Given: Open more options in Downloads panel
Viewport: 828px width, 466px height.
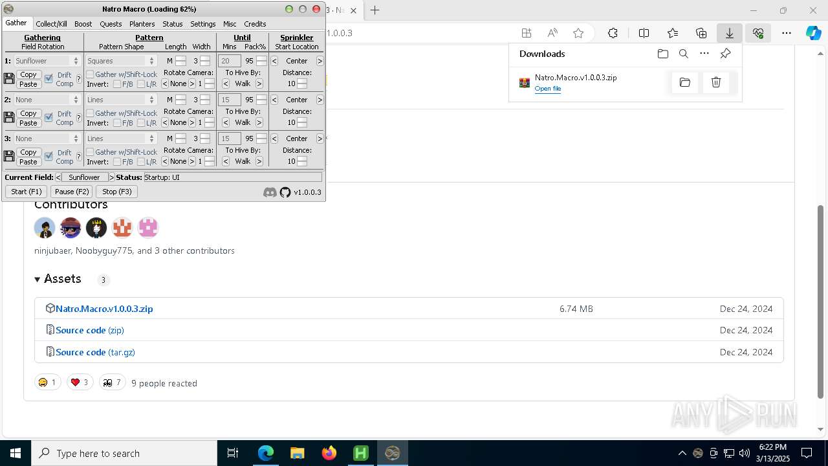Looking at the screenshot, I should (704, 54).
